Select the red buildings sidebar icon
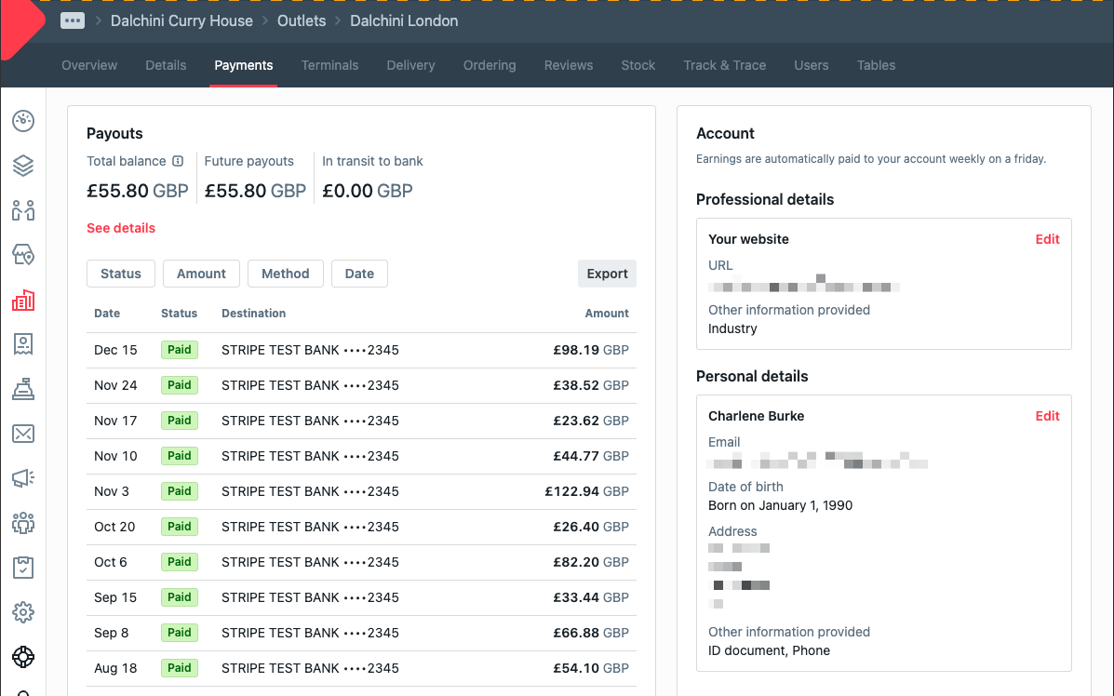This screenshot has width=1114, height=696. tap(23, 300)
